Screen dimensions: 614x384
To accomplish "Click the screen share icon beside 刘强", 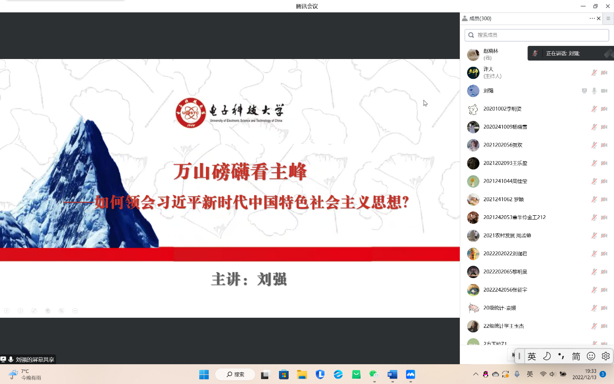I will [x=584, y=91].
